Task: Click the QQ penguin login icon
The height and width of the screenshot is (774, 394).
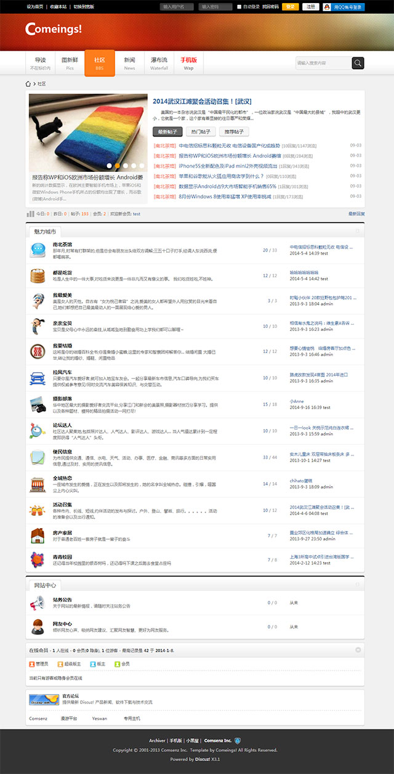Action: point(328,7)
